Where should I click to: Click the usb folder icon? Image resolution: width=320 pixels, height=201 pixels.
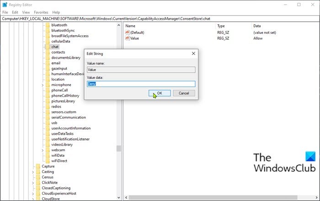48,123
